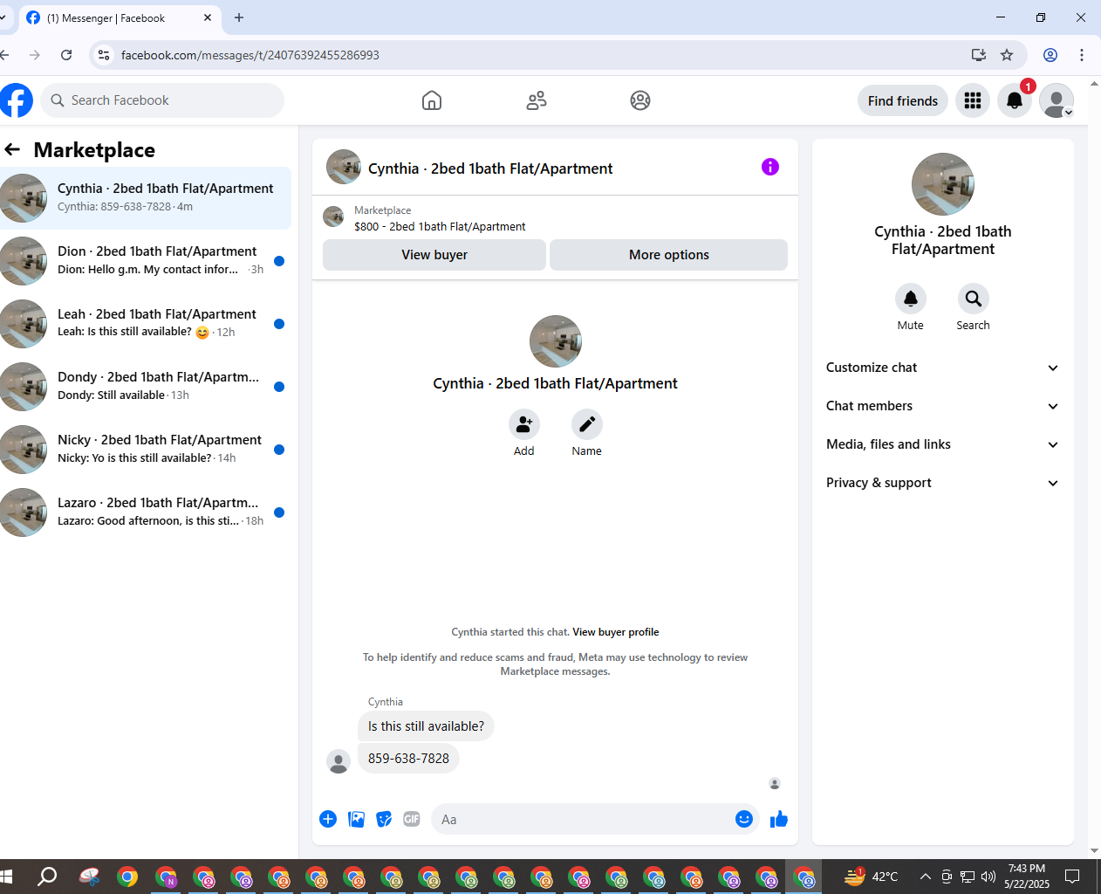Image resolution: width=1101 pixels, height=894 pixels.
Task: Open Facebook home via the logo
Action: click(x=16, y=100)
